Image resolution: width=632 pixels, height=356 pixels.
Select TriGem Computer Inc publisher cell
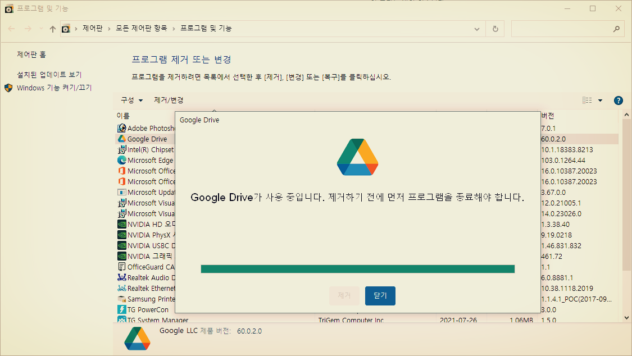tap(351, 320)
